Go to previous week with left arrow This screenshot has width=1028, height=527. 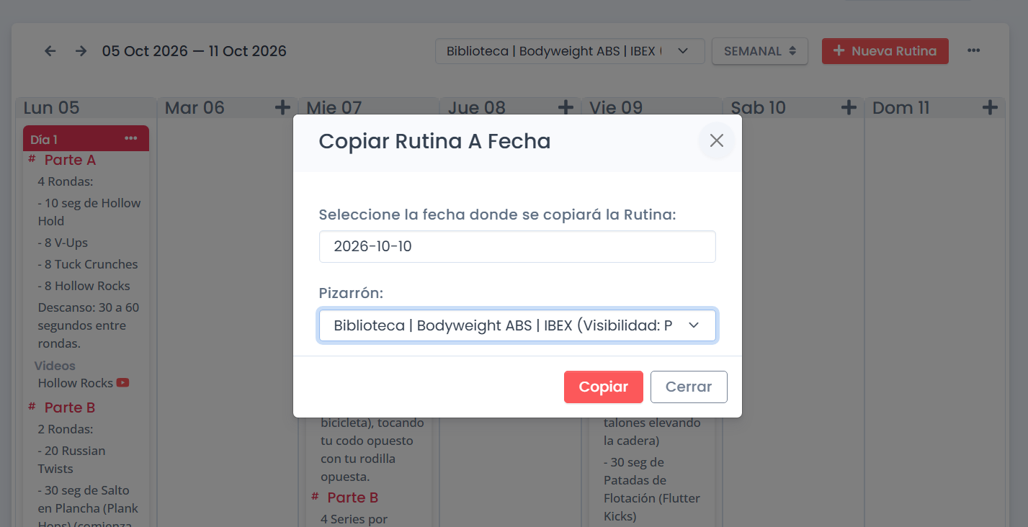click(50, 51)
